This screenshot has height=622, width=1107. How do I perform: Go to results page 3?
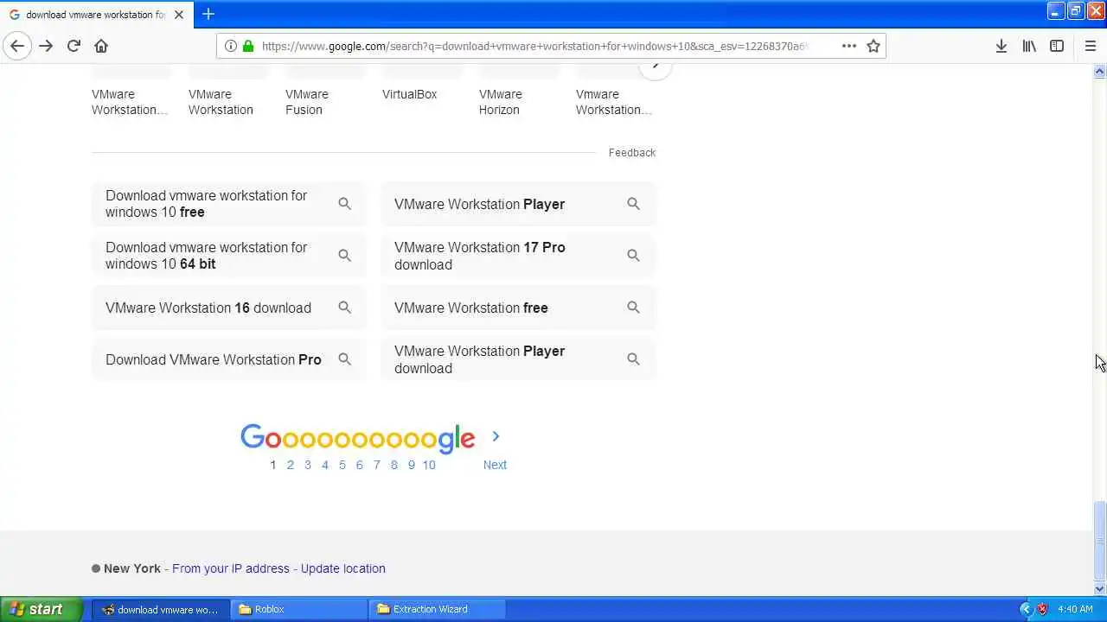308,465
